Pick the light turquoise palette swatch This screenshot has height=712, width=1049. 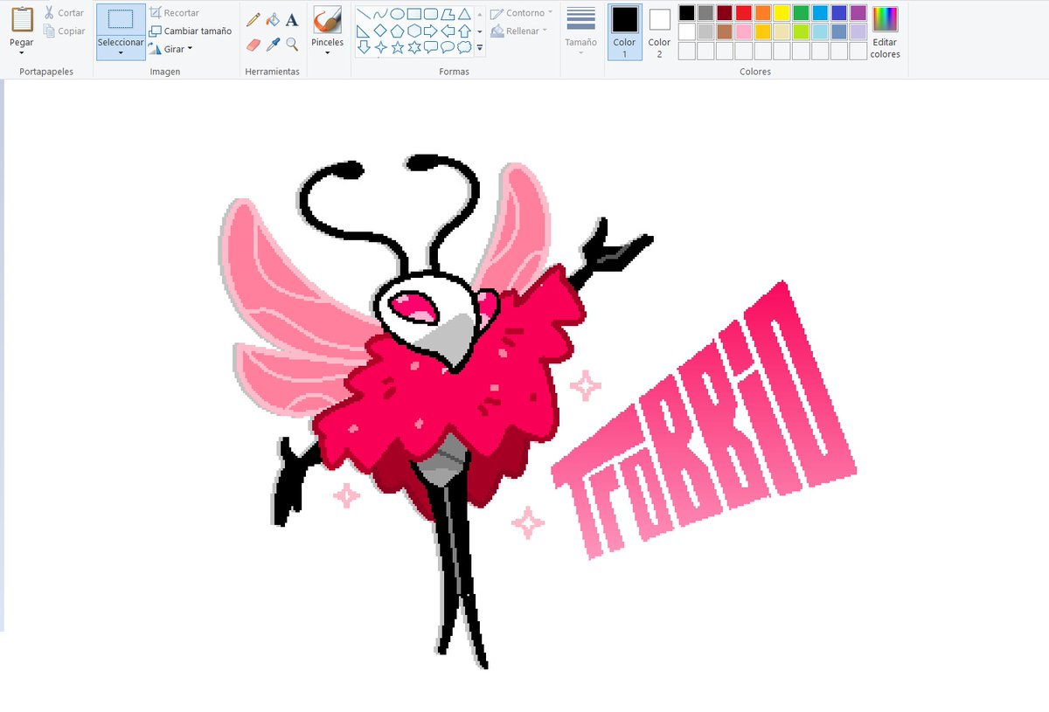[821, 32]
